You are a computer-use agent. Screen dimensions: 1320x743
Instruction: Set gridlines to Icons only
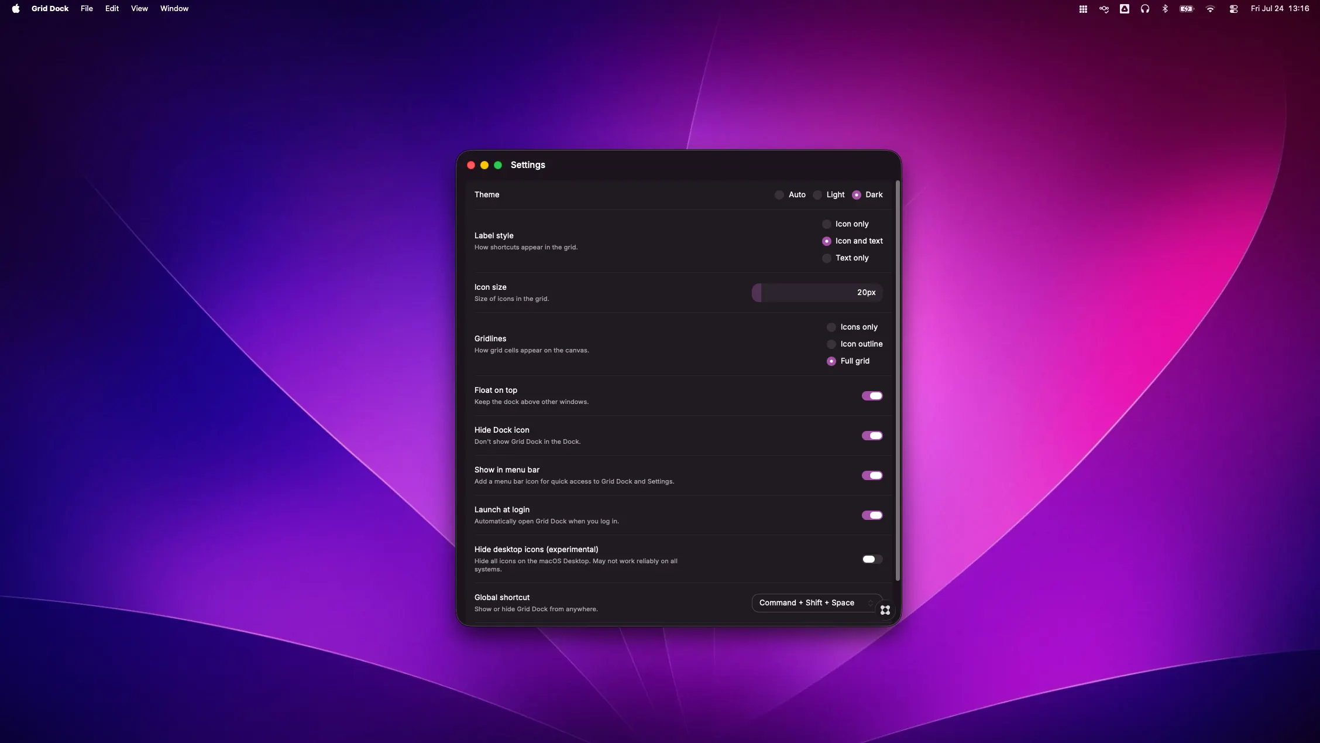(x=852, y=327)
